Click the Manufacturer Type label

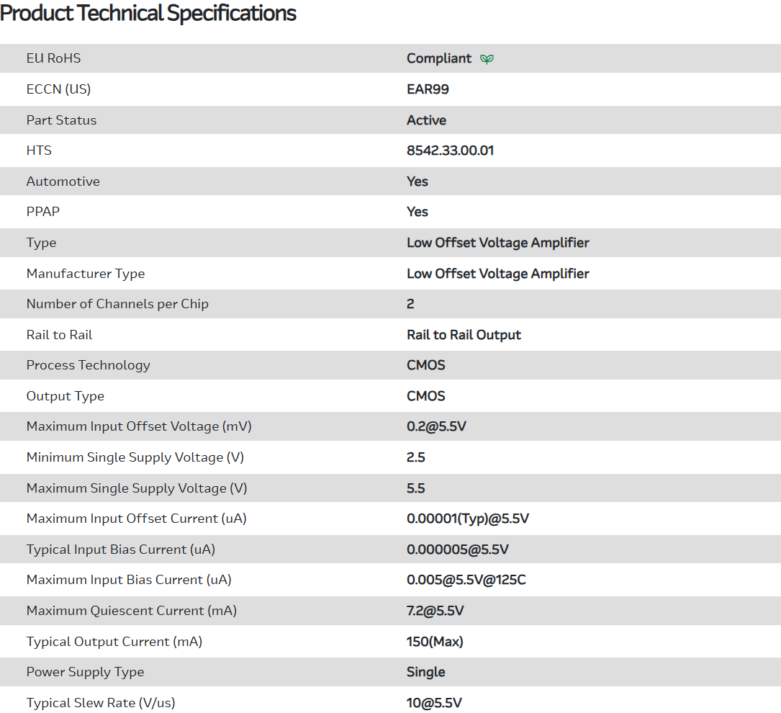point(85,274)
